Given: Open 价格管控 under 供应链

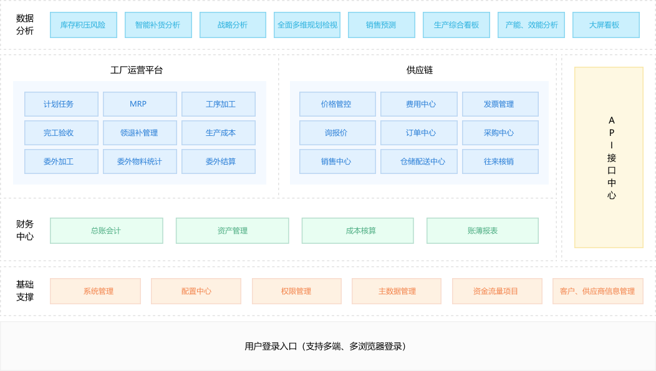Looking at the screenshot, I should point(337,104).
